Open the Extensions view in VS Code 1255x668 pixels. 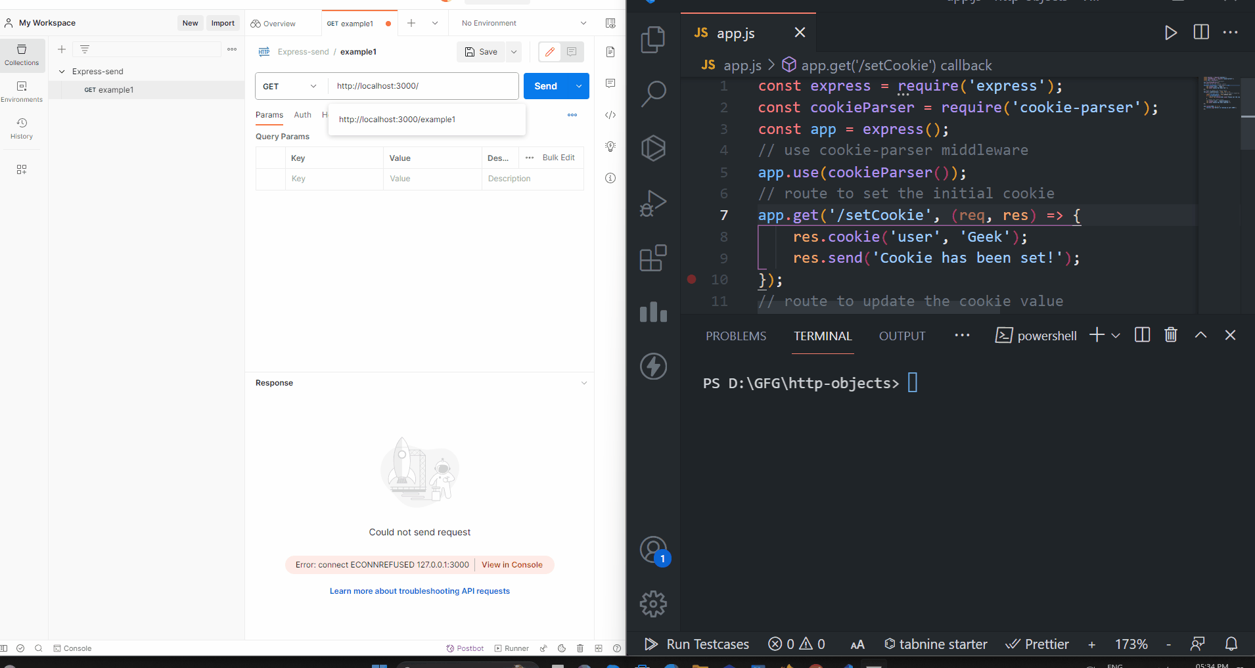tap(654, 258)
